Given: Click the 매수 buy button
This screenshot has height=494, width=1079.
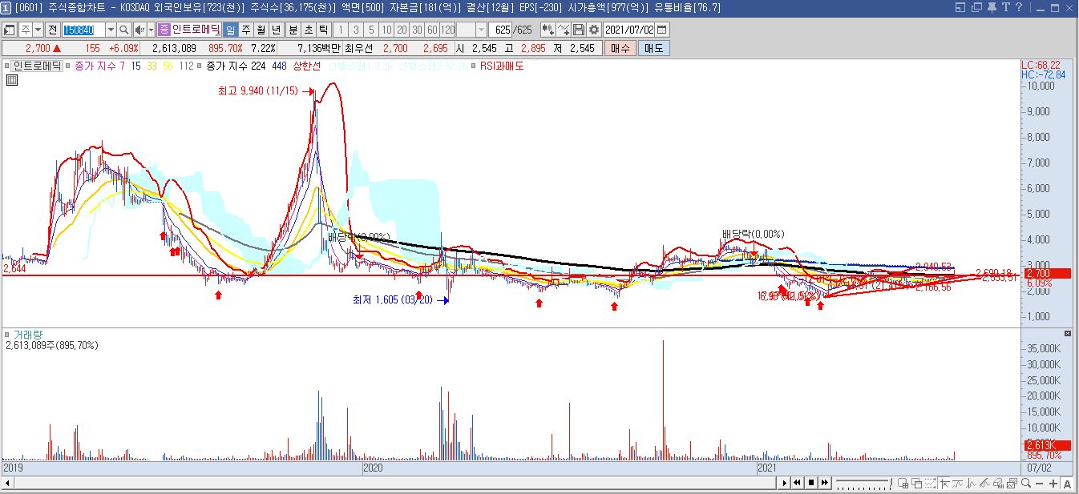Looking at the screenshot, I should coord(620,48).
